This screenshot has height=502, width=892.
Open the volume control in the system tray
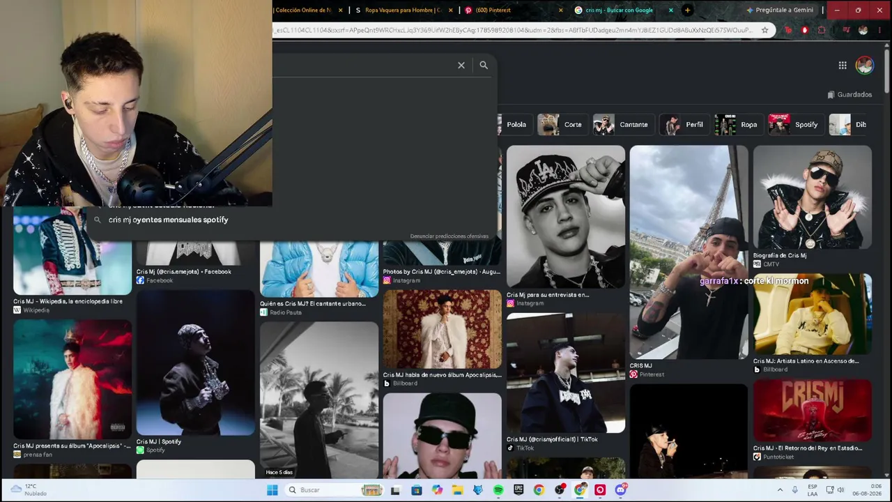pyautogui.click(x=840, y=490)
